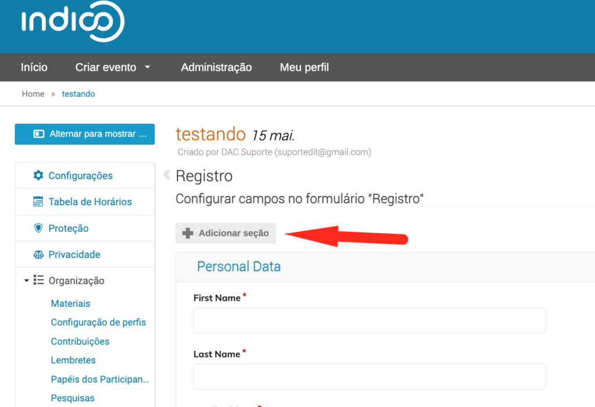Image resolution: width=595 pixels, height=407 pixels.
Task: Click the testando event title
Action: [x=210, y=134]
